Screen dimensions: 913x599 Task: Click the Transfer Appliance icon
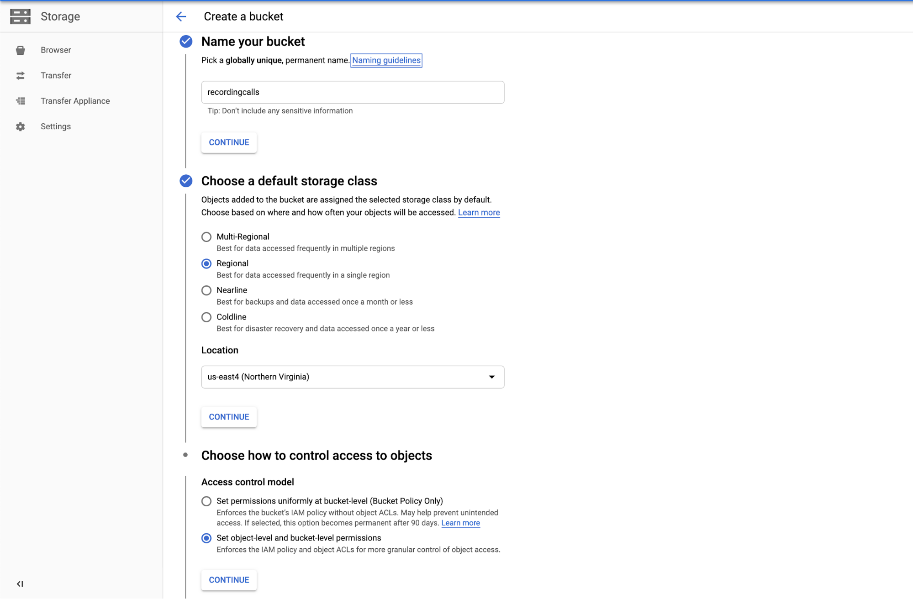[20, 101]
